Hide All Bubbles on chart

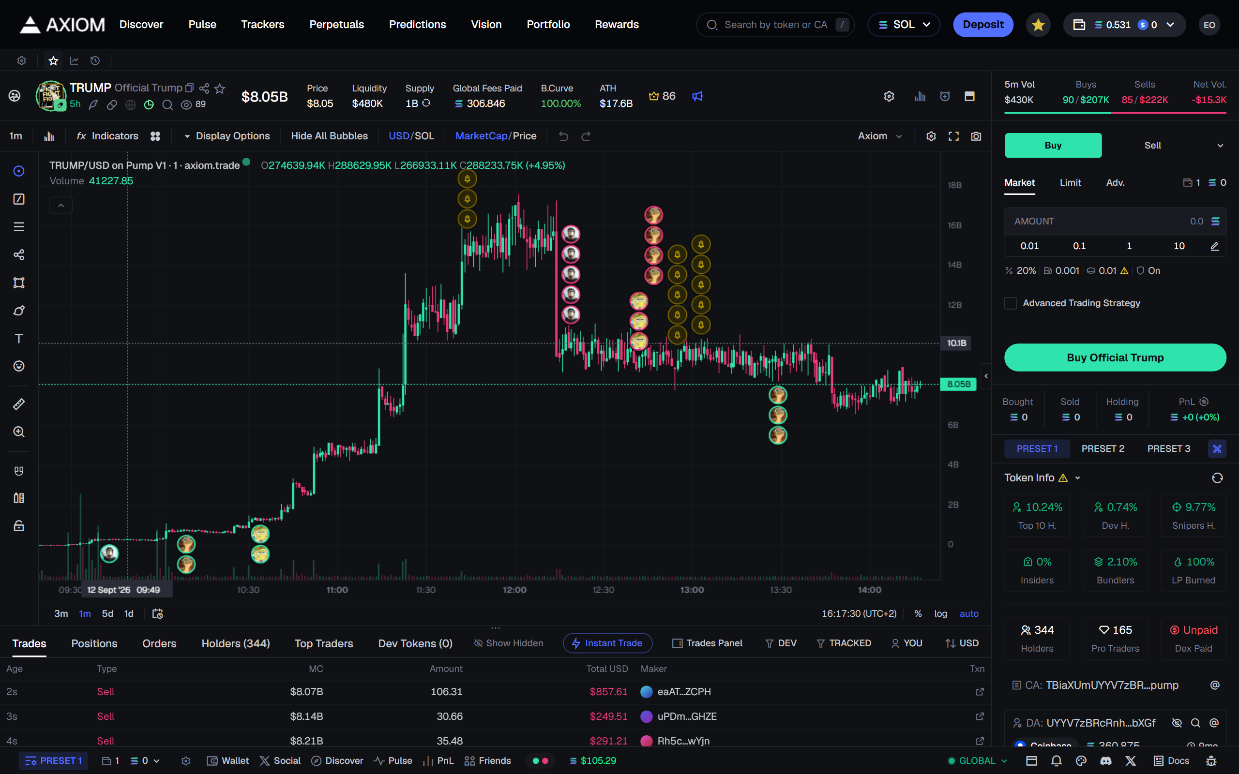point(329,136)
